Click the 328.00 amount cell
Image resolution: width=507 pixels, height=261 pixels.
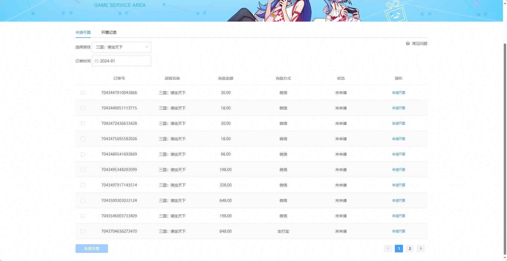[x=226, y=185]
